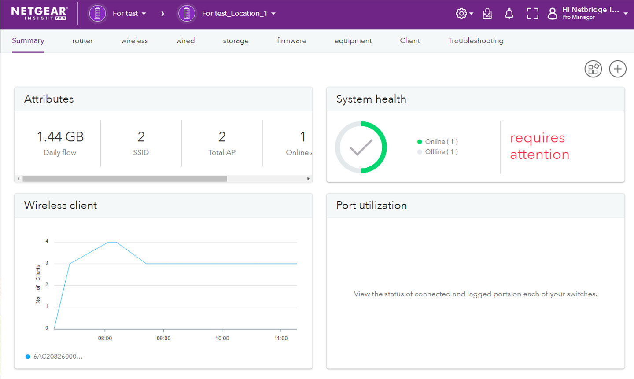Click the user profile icon
634x379 pixels.
pyautogui.click(x=552, y=13)
